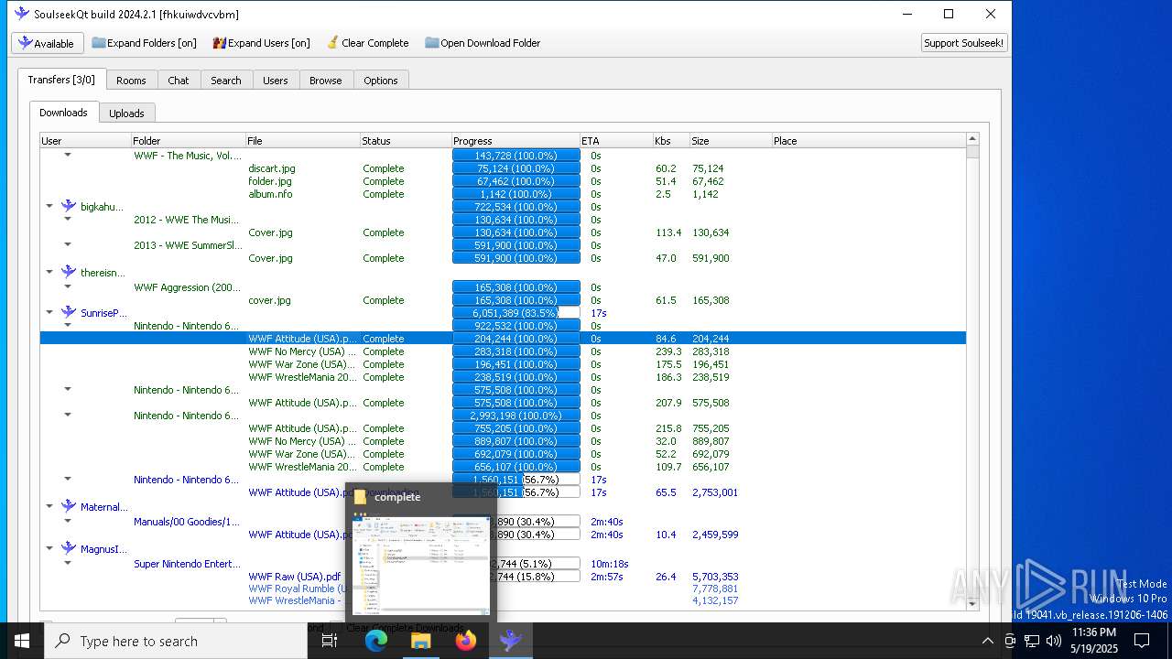The height and width of the screenshot is (659, 1172).
Task: Sort by the Folder column header
Action: pos(188,141)
